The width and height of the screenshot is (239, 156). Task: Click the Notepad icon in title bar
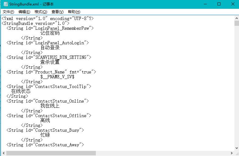tap(5, 4)
